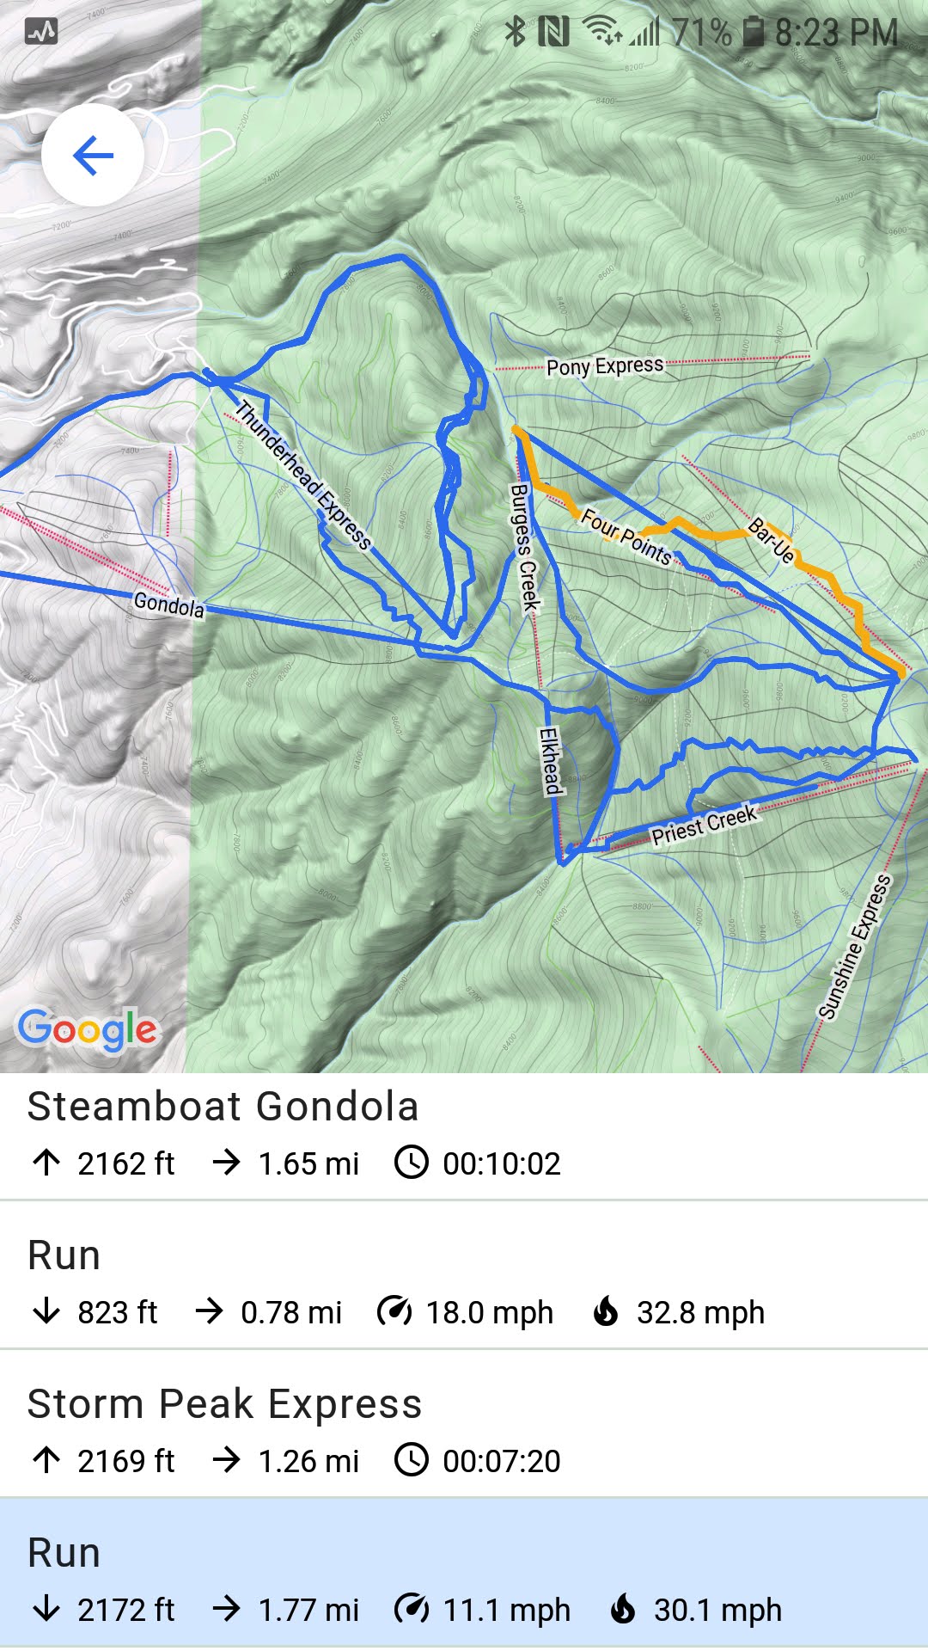The width and height of the screenshot is (928, 1651).
Task: Tap the clock icon on Steamboat Gondola row
Action: 412,1163
